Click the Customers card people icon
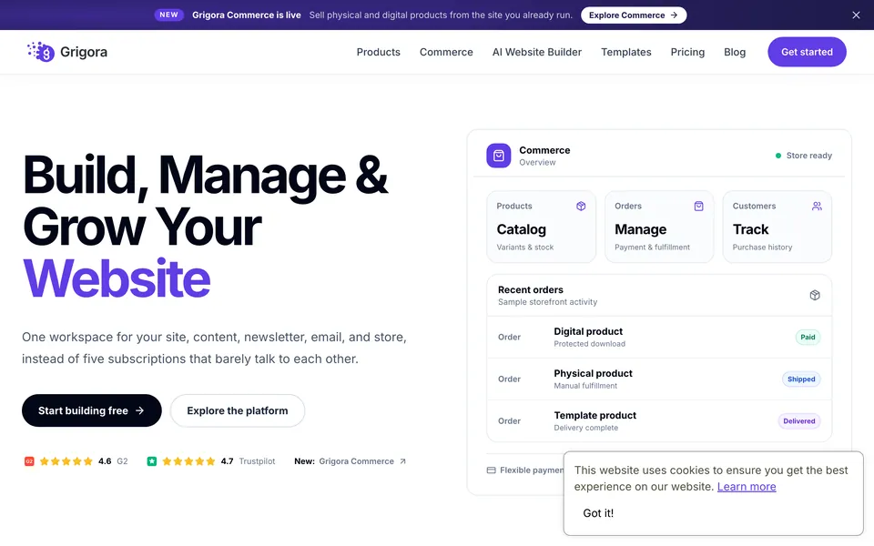Image resolution: width=874 pixels, height=546 pixels. click(817, 207)
